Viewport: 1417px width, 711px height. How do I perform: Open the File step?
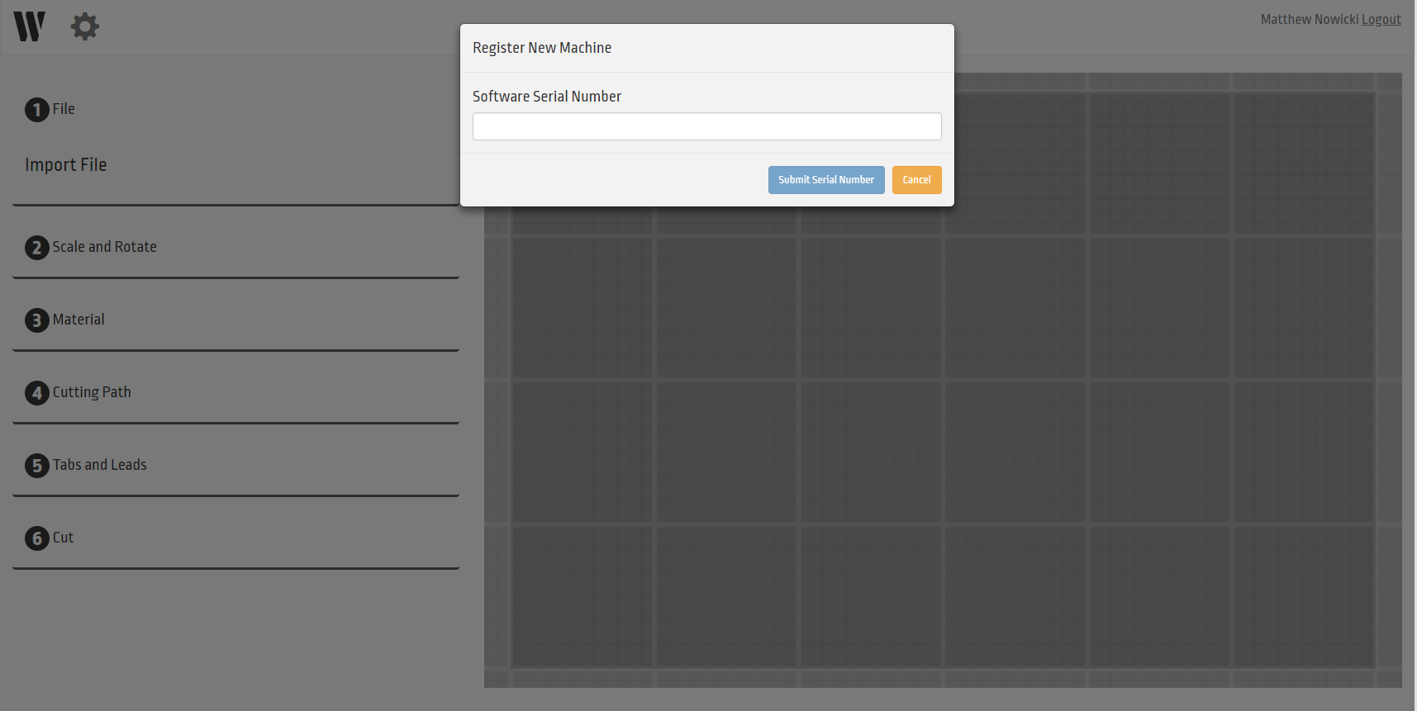click(x=64, y=109)
